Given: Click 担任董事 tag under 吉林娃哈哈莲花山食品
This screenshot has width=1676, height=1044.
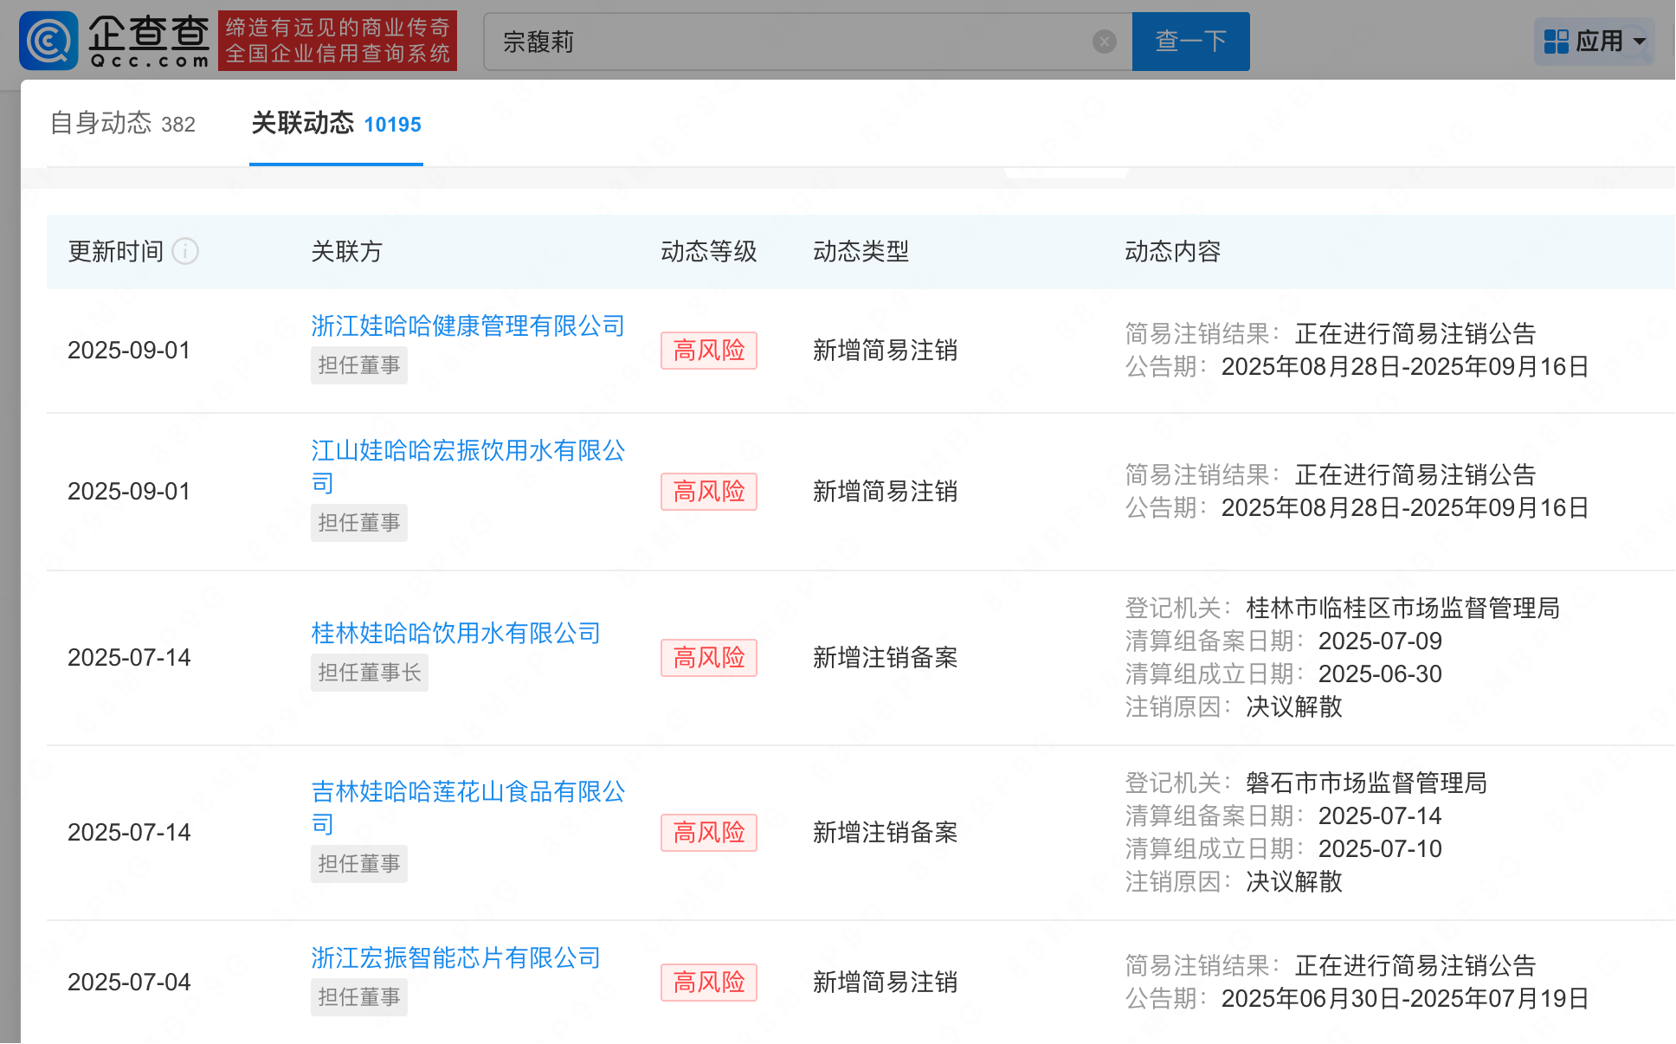Looking at the screenshot, I should click(x=358, y=864).
